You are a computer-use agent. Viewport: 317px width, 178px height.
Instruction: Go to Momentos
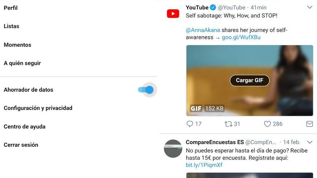[x=18, y=45]
